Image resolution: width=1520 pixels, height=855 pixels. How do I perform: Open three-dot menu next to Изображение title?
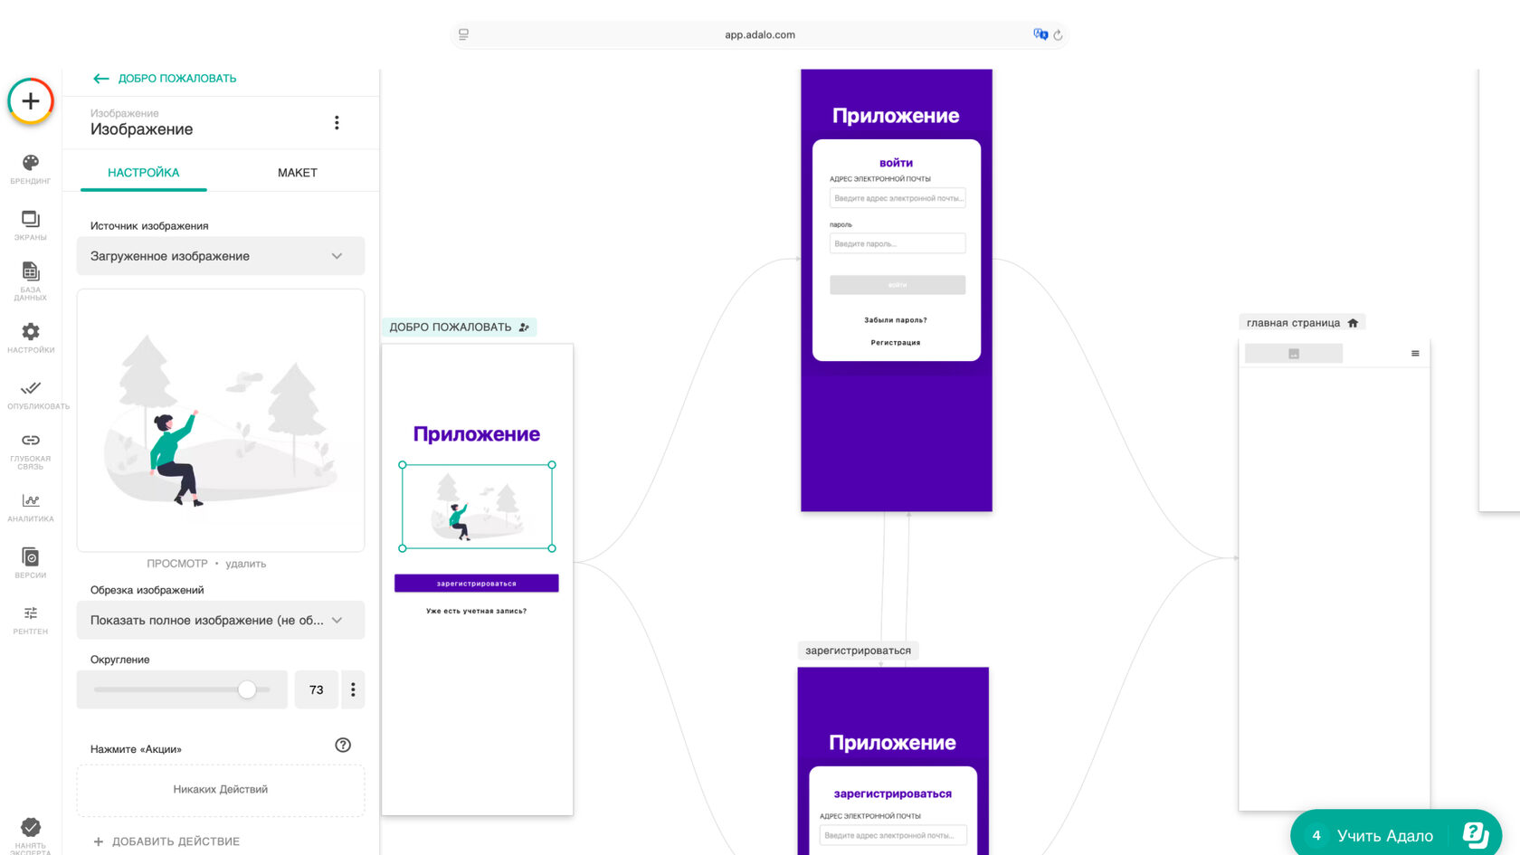click(337, 122)
